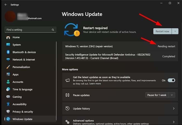
Task: Click 'Get the latest updates' setting title
Action: pyautogui.click(x=102, y=77)
